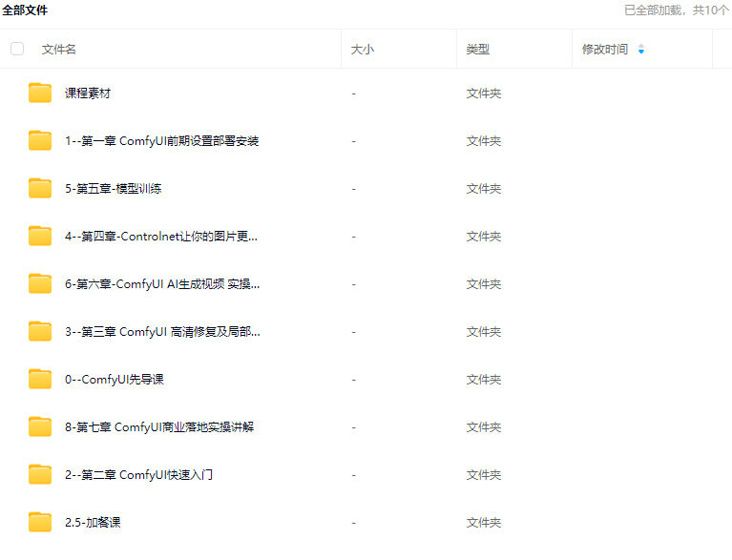The image size is (732, 560).
Task: Click the 课程素材 folder icon
Action: (40, 93)
